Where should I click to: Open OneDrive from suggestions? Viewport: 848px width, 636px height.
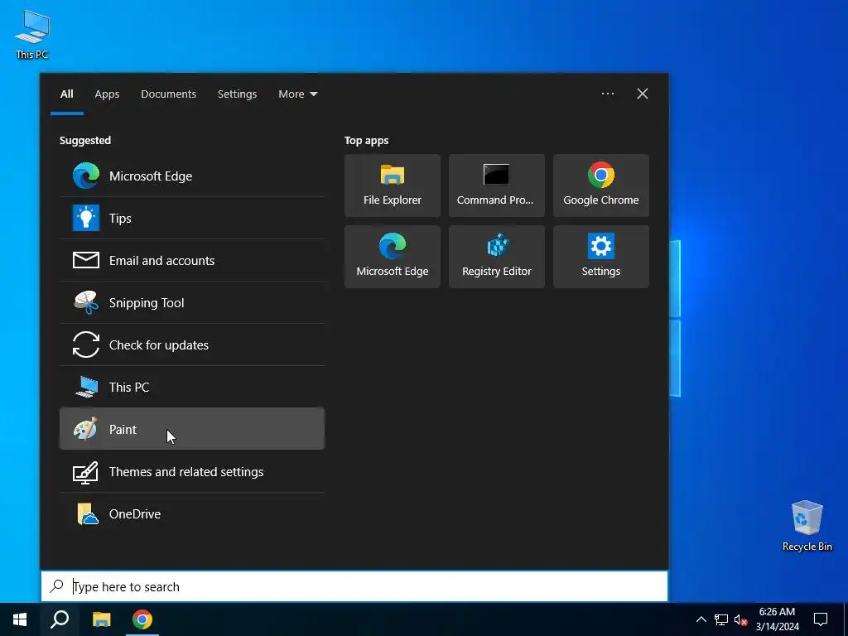point(192,513)
